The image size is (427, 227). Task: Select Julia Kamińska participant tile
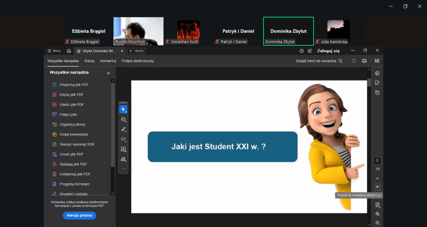(339, 31)
